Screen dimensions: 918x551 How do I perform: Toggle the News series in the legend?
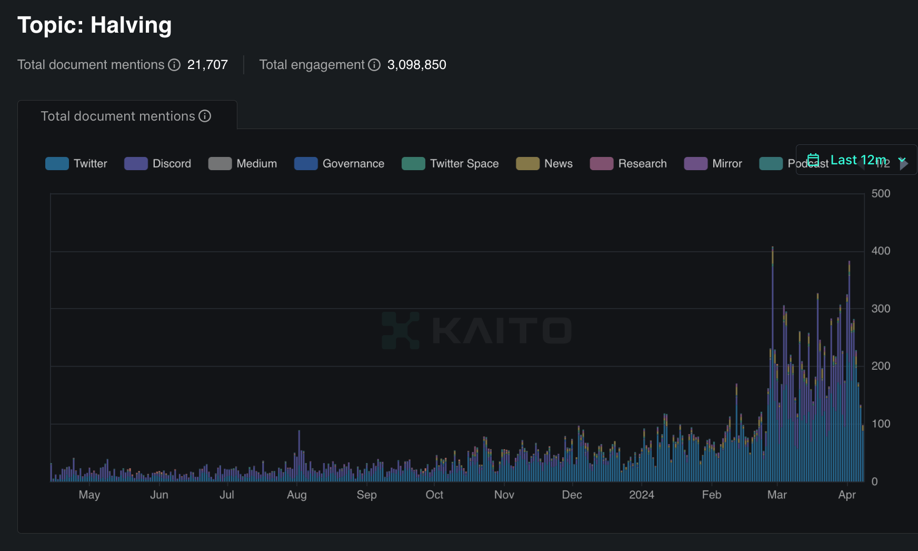[x=544, y=164]
